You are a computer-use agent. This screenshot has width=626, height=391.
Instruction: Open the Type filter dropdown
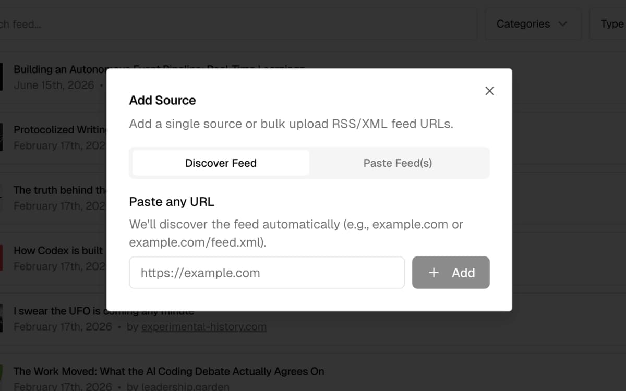[x=611, y=24]
